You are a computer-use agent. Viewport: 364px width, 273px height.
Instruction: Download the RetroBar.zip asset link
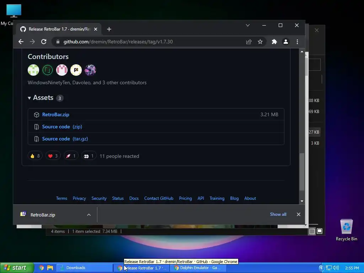[x=56, y=114]
